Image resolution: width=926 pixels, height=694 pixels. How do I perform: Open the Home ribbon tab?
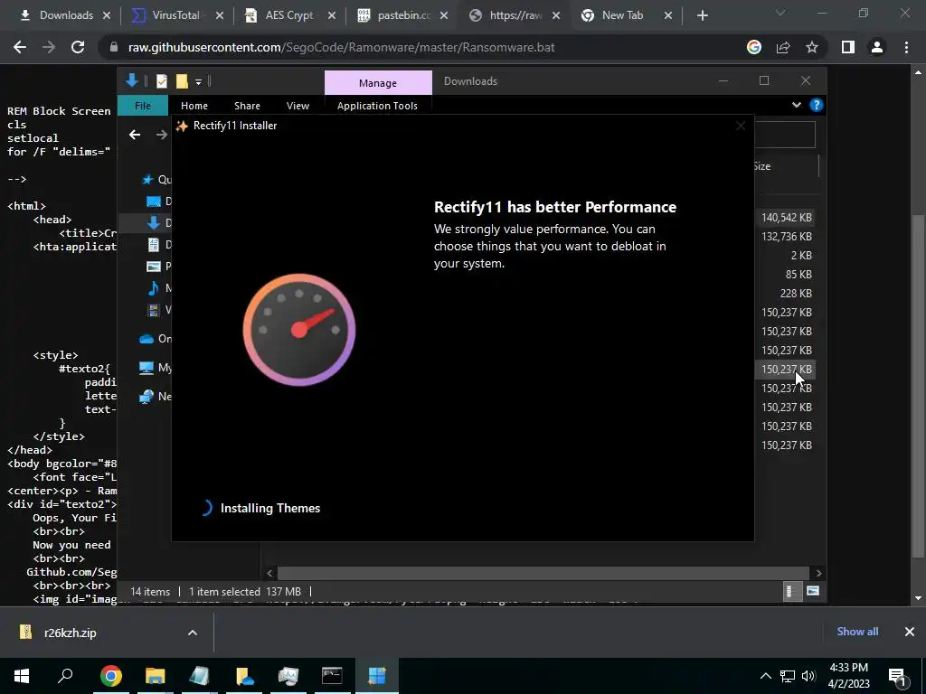point(194,106)
